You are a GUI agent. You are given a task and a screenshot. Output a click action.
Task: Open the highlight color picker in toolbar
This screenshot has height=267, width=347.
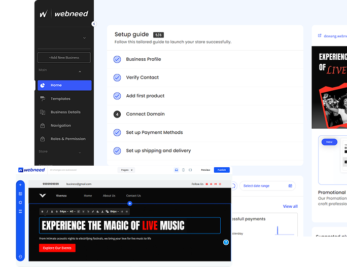tap(97, 211)
